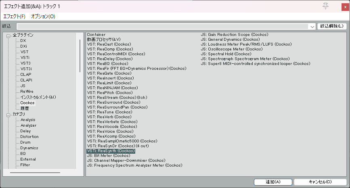The height and width of the screenshot is (188, 350).
Task: Select the 履歴 history folder
Action: [25, 109]
